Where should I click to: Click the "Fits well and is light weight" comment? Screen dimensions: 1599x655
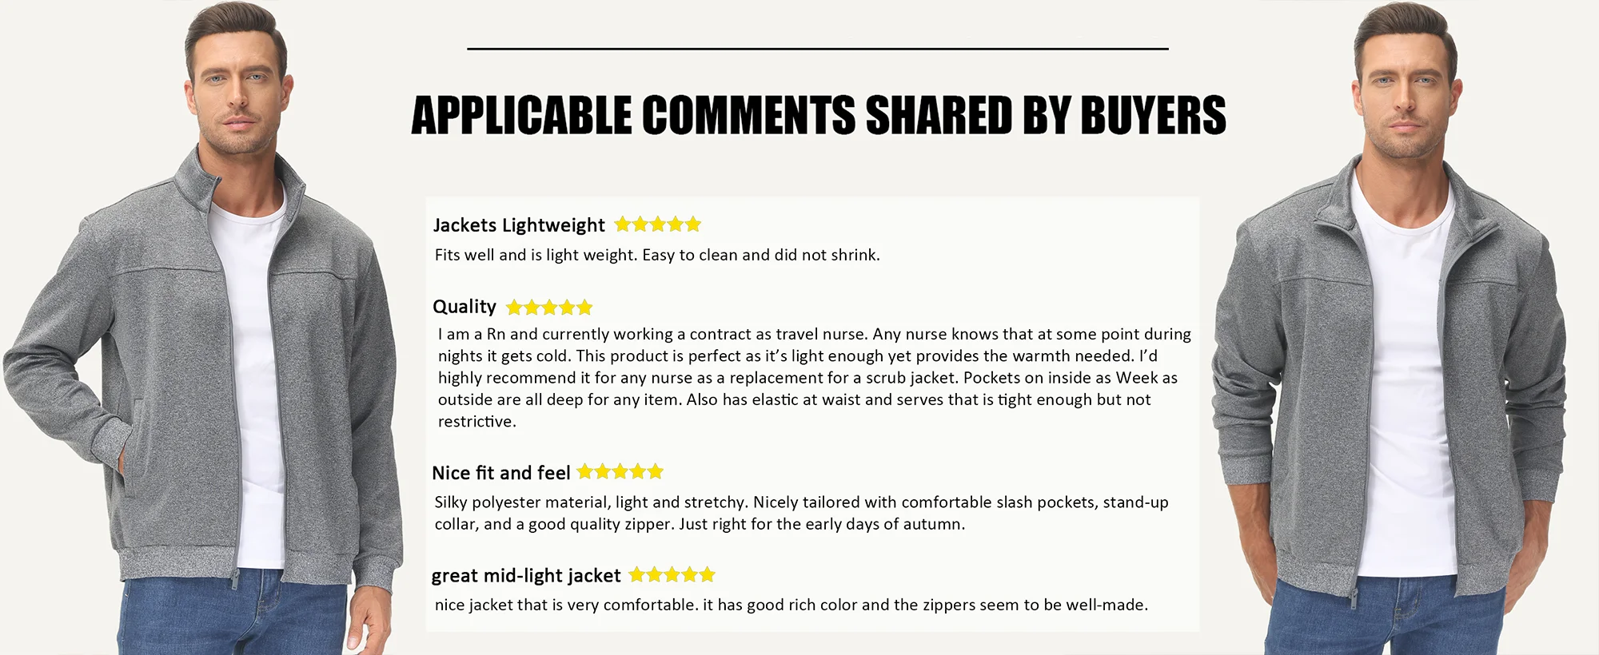[657, 255]
